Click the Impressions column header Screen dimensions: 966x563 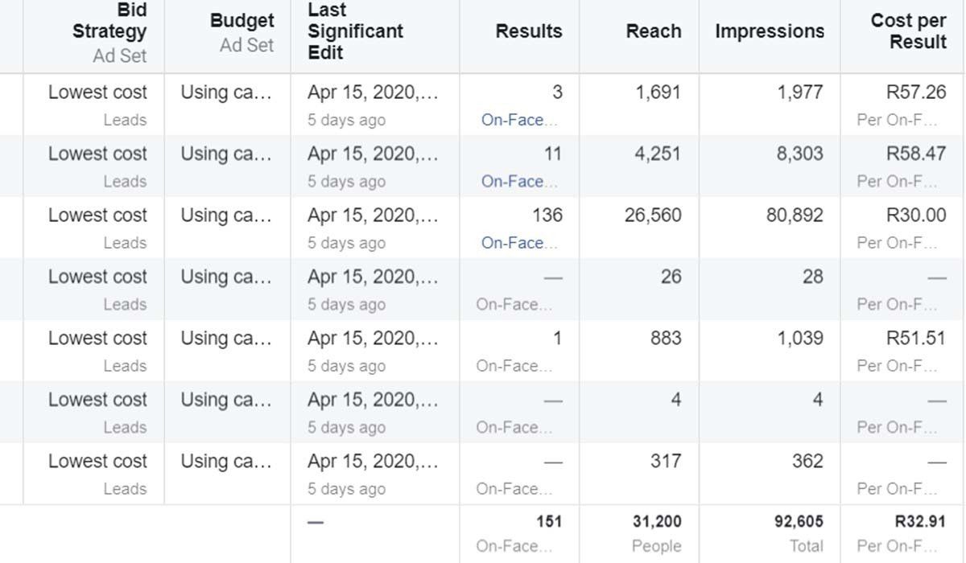[770, 32]
